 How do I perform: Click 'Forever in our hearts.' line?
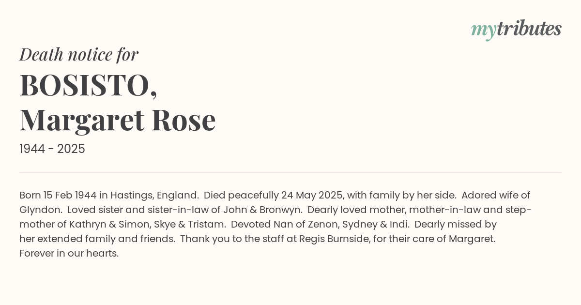coord(69,254)
